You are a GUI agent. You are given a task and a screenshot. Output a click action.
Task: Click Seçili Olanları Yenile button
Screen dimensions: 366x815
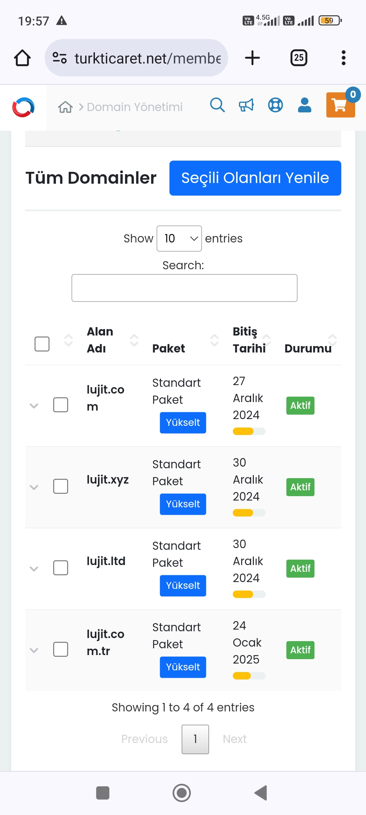(255, 178)
